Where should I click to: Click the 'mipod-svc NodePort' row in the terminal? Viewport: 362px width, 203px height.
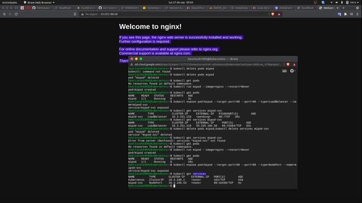point(185,183)
